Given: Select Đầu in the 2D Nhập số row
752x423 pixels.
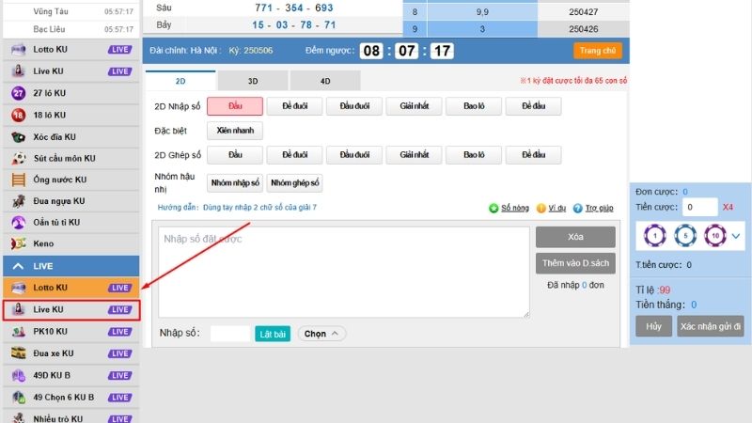Looking at the screenshot, I should pos(234,106).
